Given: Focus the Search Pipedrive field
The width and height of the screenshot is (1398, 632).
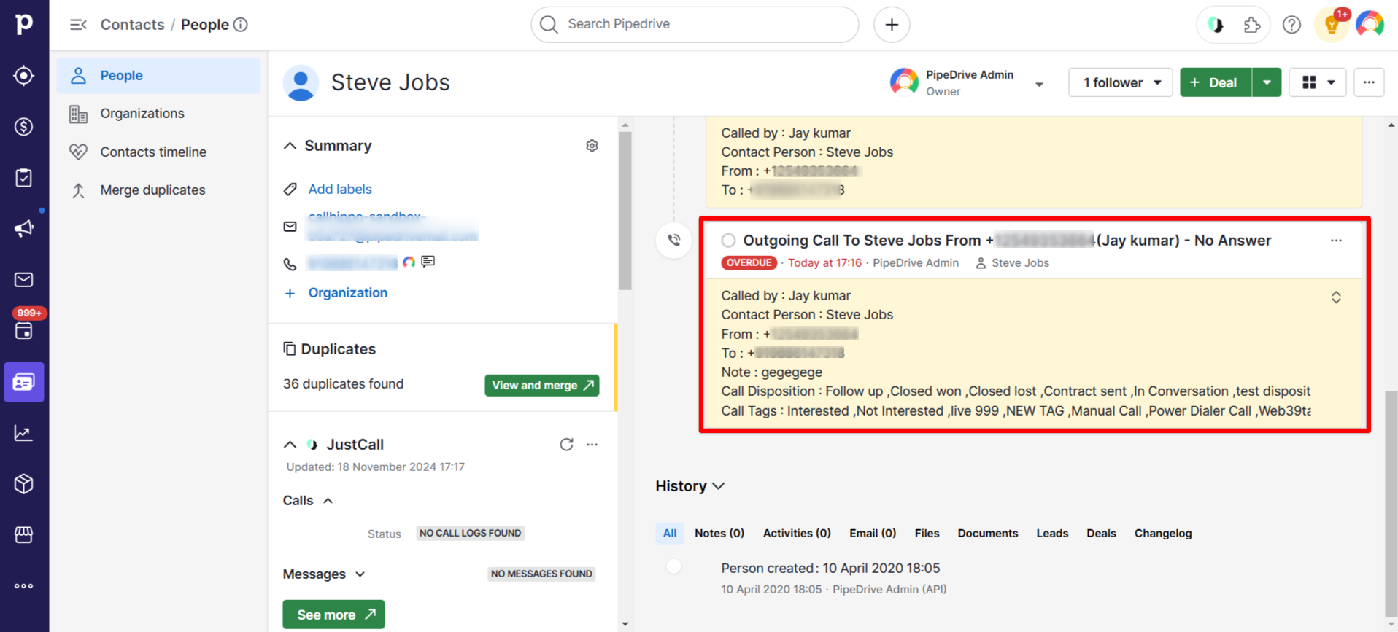Looking at the screenshot, I should (695, 25).
